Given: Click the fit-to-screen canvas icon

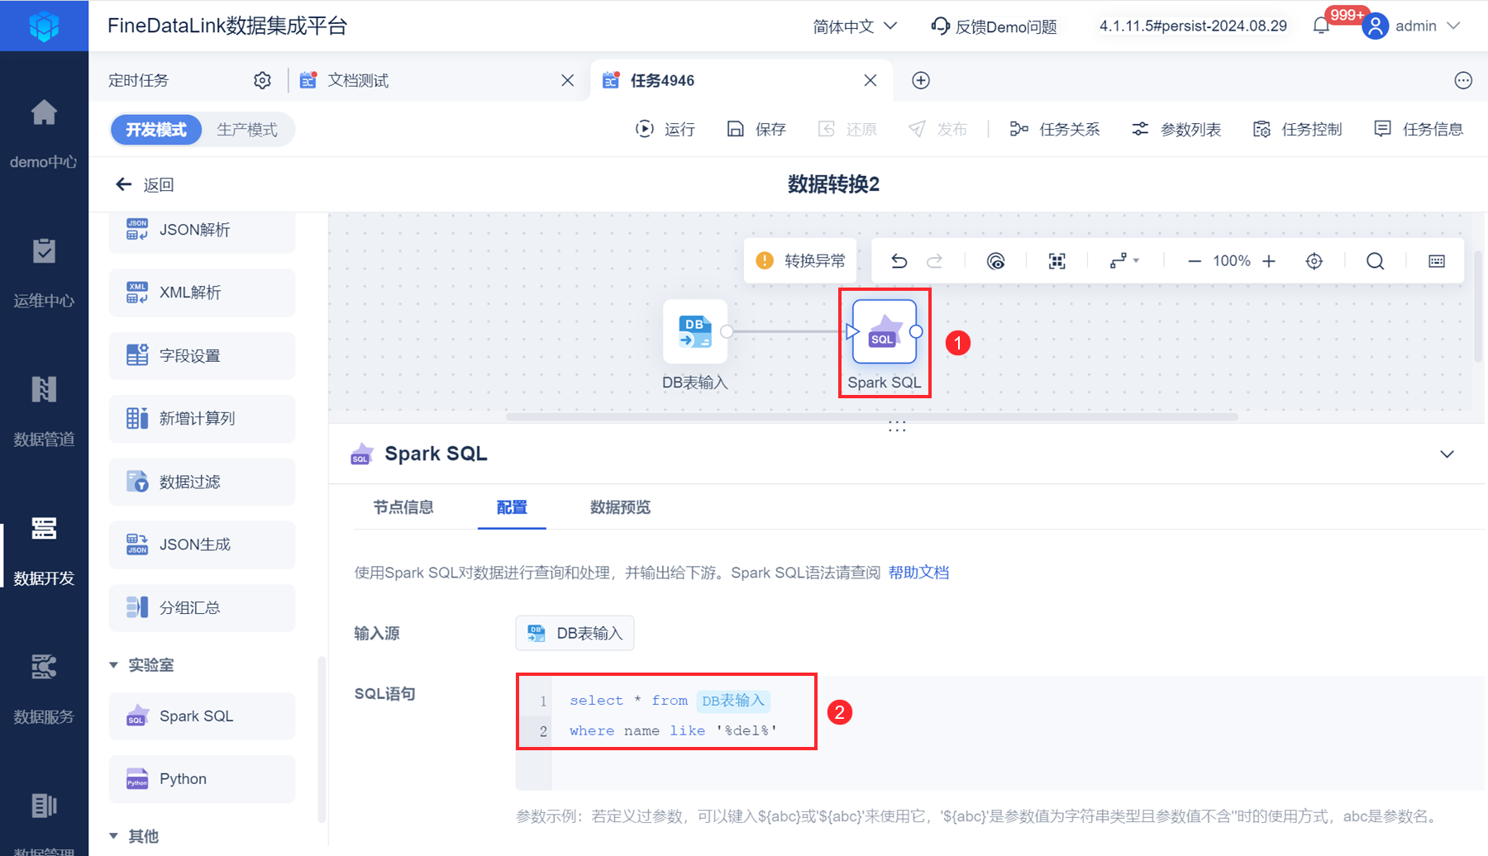Looking at the screenshot, I should pos(1057,261).
